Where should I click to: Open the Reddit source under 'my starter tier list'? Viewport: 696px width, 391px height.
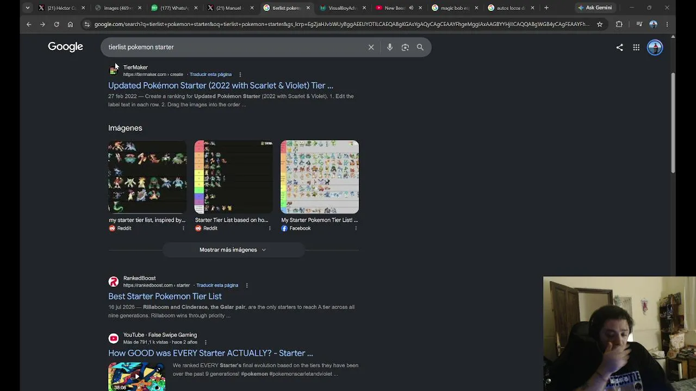click(120, 228)
